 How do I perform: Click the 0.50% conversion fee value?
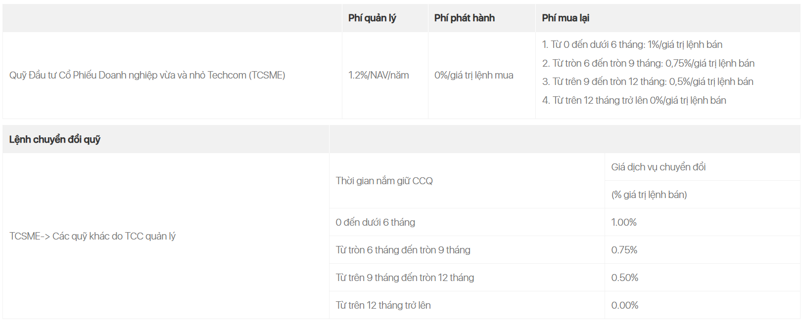(x=624, y=278)
